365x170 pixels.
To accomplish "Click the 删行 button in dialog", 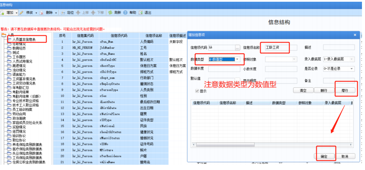I will click(x=324, y=90).
